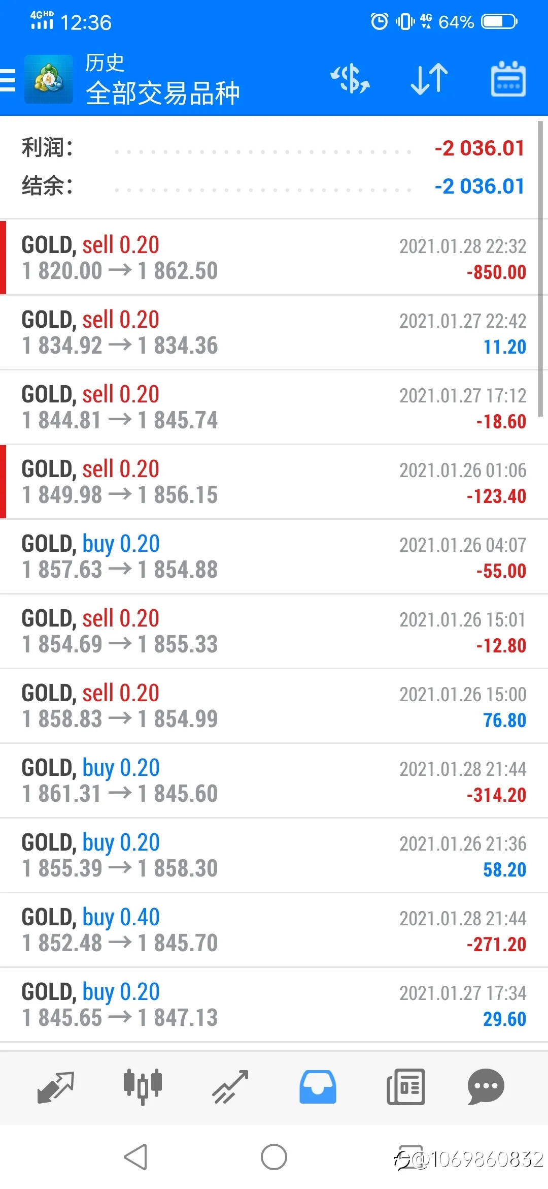This screenshot has height=1189, width=548.
Task: Open the News tab icon
Action: pyautogui.click(x=405, y=1087)
